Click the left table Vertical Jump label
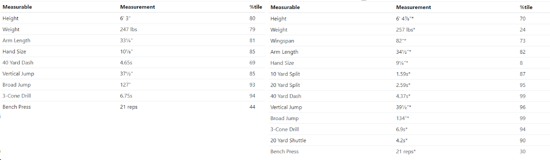This screenshot has height=160, width=550. [18, 74]
